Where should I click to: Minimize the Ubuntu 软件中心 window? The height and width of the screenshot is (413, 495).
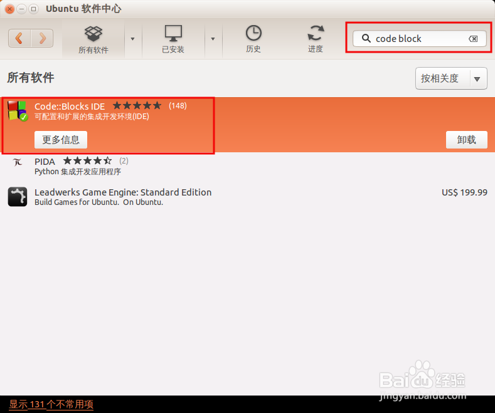[21, 9]
